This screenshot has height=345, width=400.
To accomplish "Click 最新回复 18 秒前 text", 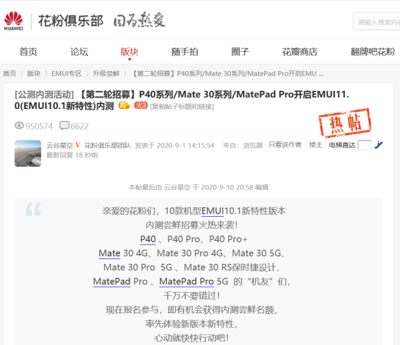I will point(72,155).
